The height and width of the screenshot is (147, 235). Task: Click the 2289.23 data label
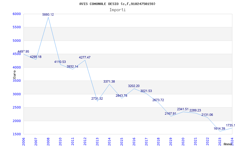pos(195,111)
